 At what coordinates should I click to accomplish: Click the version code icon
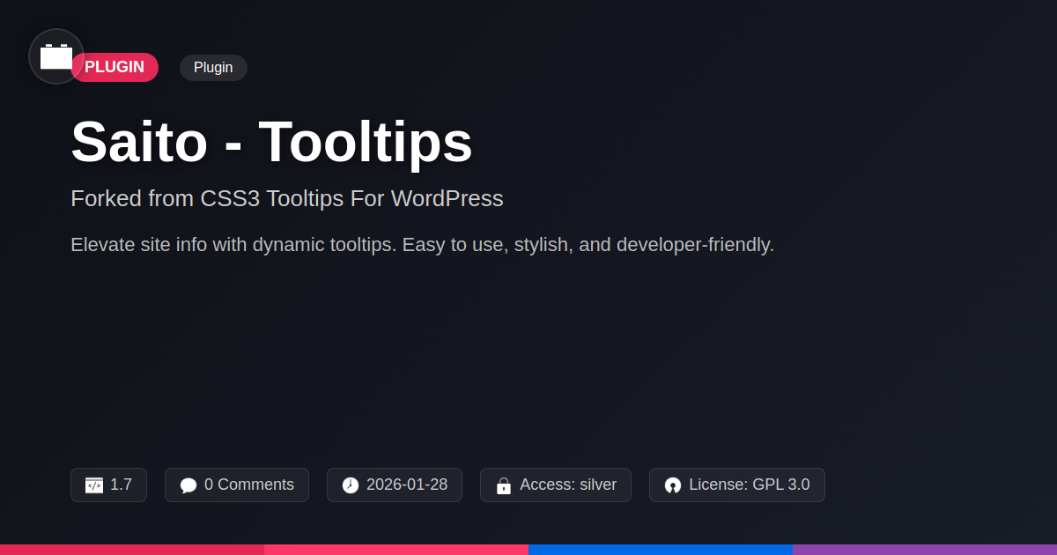(94, 485)
